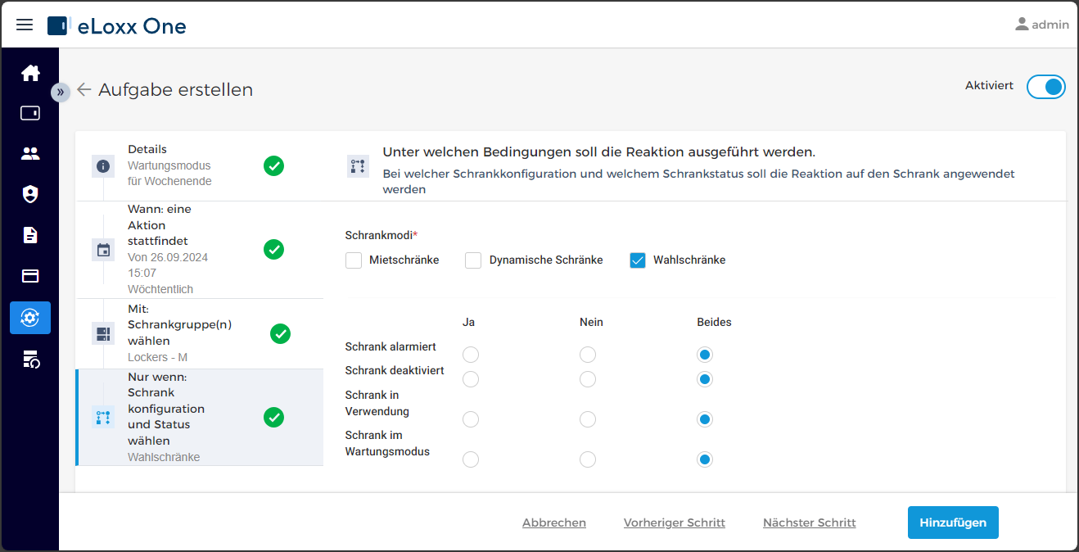This screenshot has width=1079, height=552.
Task: Open the Details step
Action: point(200,166)
